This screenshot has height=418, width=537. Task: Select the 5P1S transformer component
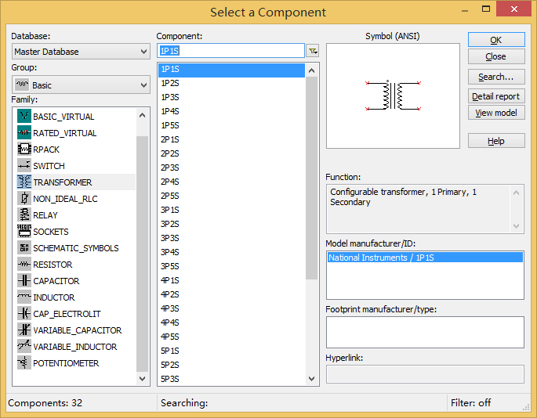click(170, 351)
